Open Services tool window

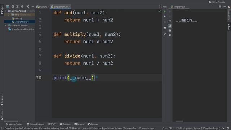pos(93,124)
